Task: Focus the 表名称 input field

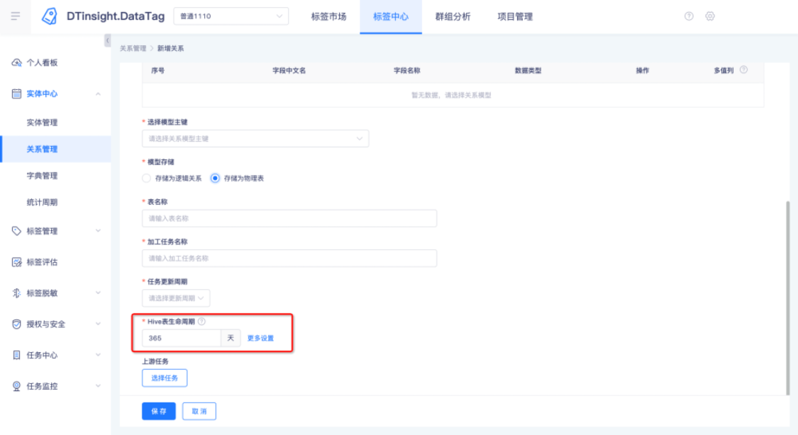Action: pos(289,218)
